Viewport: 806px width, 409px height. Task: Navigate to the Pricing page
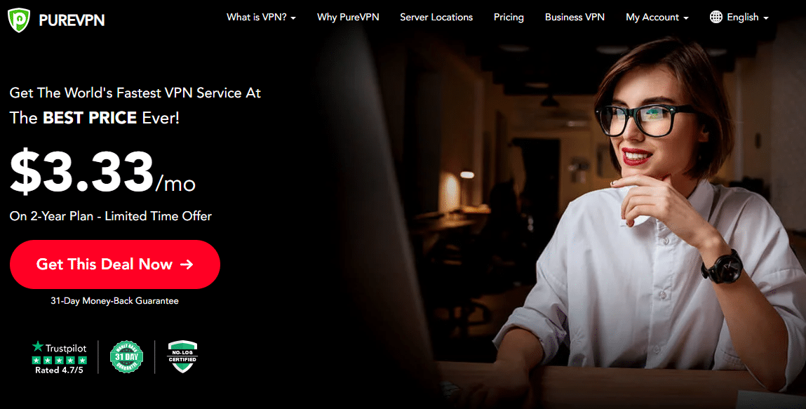point(509,17)
